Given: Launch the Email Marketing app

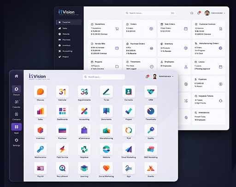Looking at the screenshot, I should click(129, 149).
